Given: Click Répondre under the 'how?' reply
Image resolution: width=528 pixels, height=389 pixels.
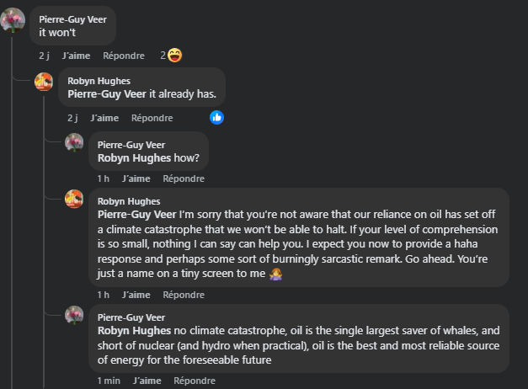Looking at the screenshot, I should pos(184,179).
